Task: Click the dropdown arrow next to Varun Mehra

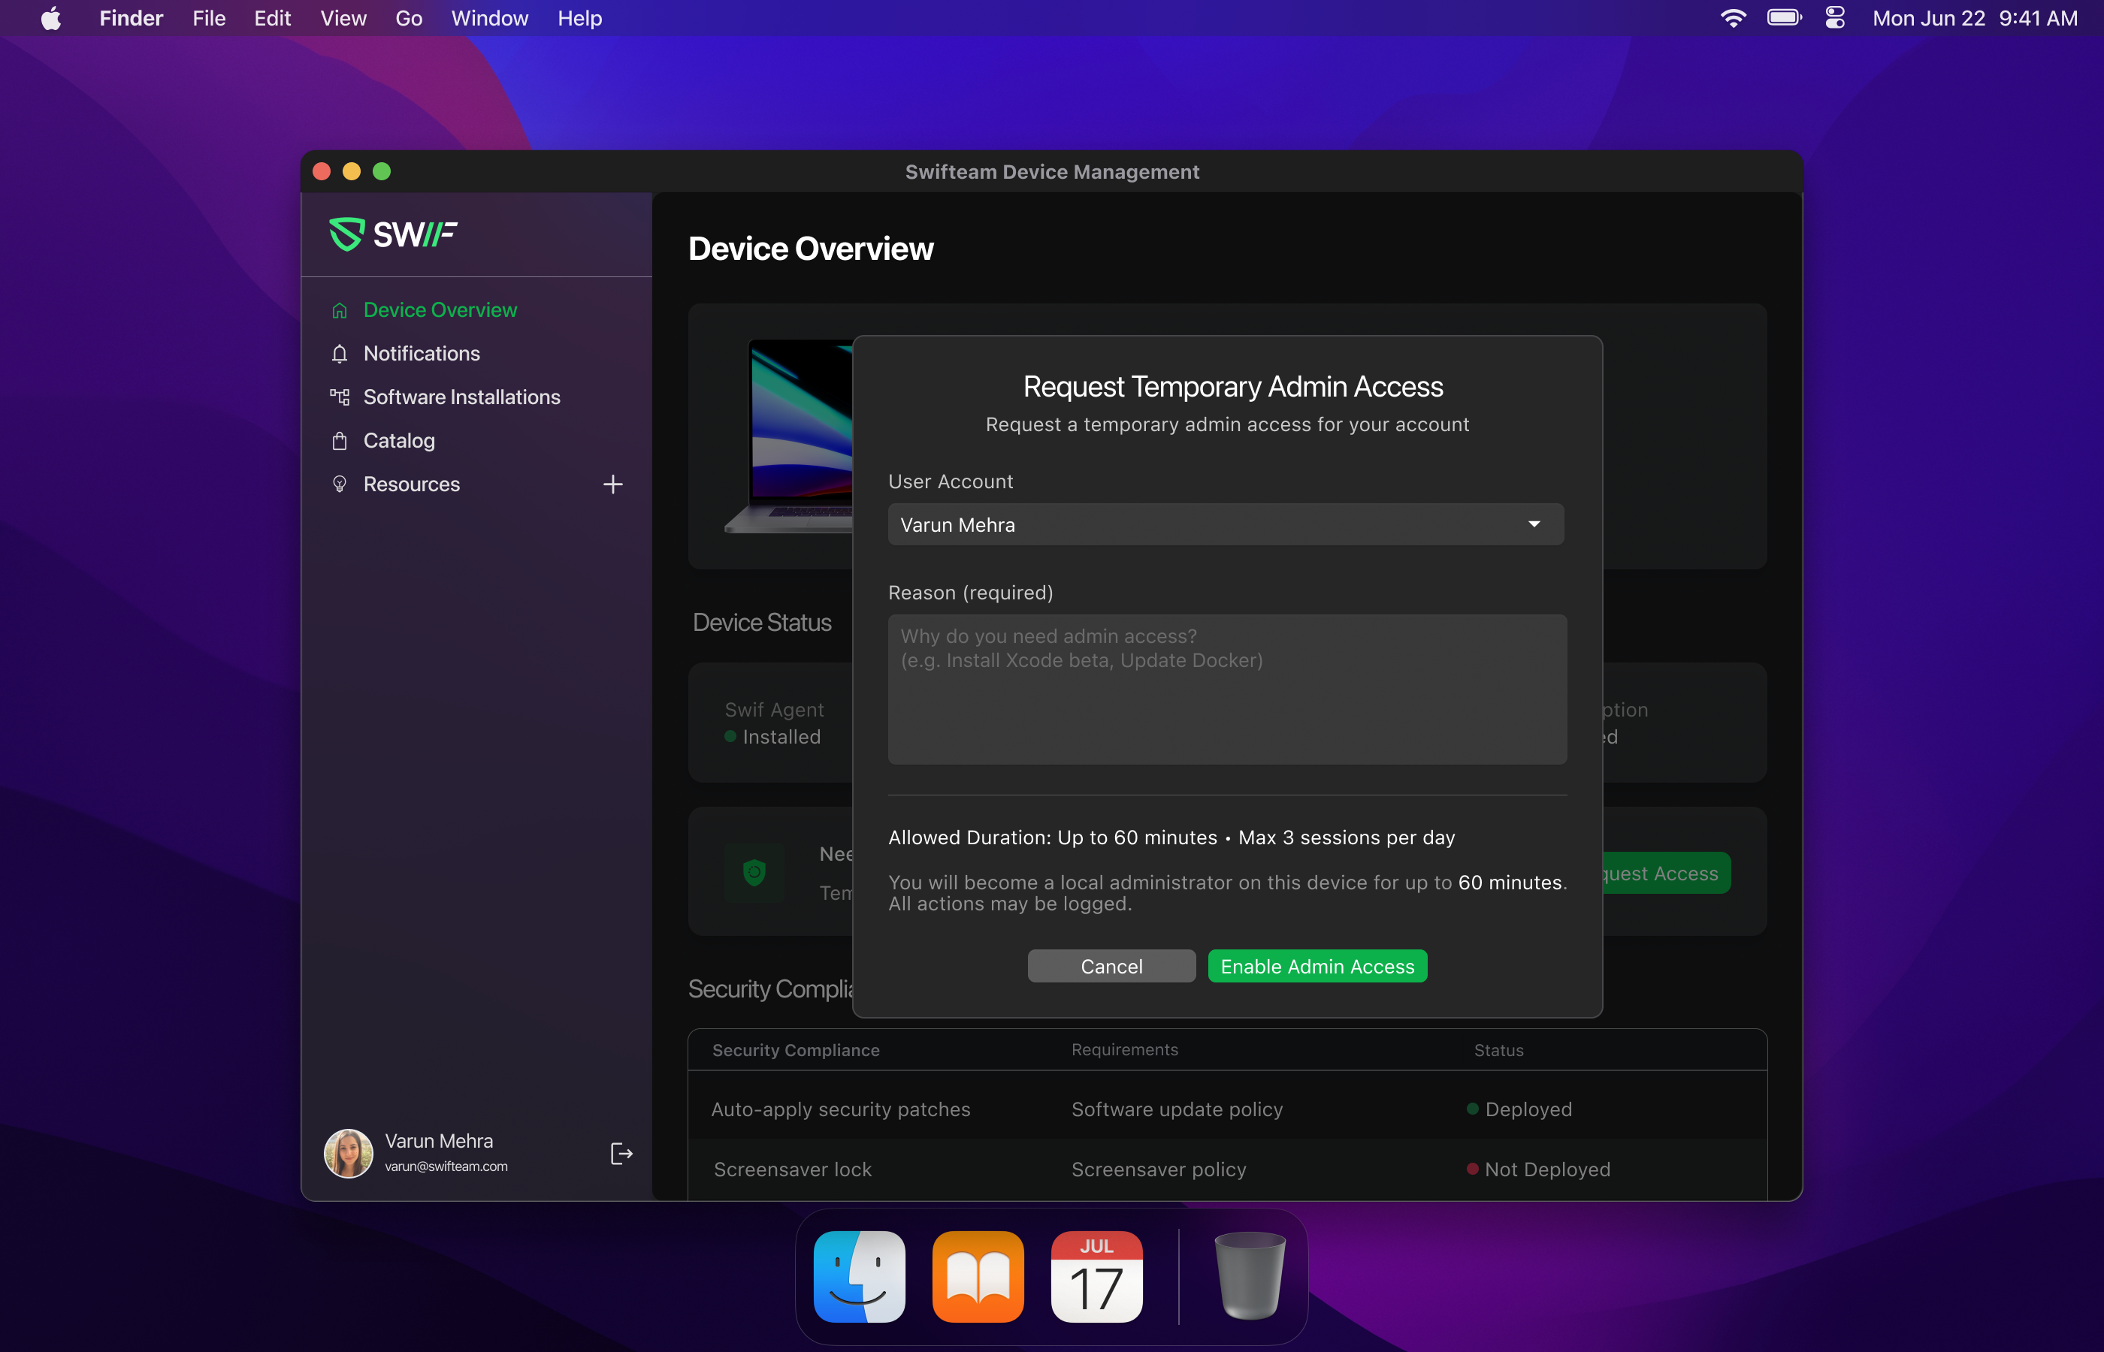Action: (1533, 524)
